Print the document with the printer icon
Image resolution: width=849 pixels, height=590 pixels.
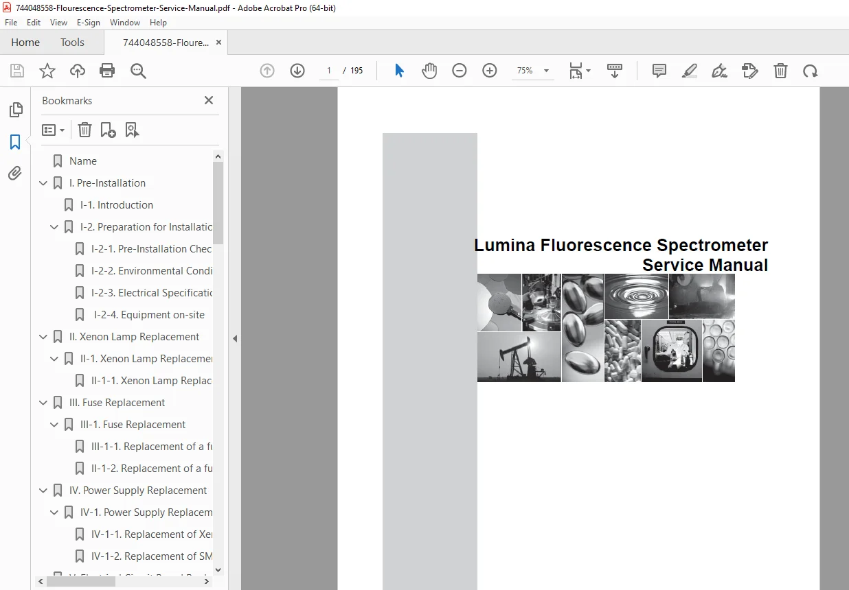tap(107, 71)
